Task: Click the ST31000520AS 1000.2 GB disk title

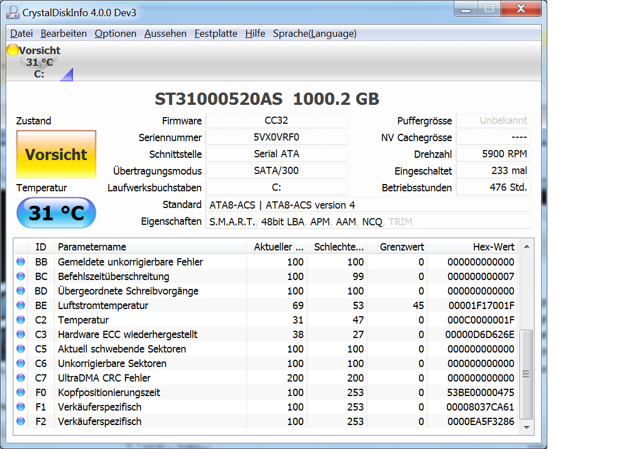Action: [267, 99]
